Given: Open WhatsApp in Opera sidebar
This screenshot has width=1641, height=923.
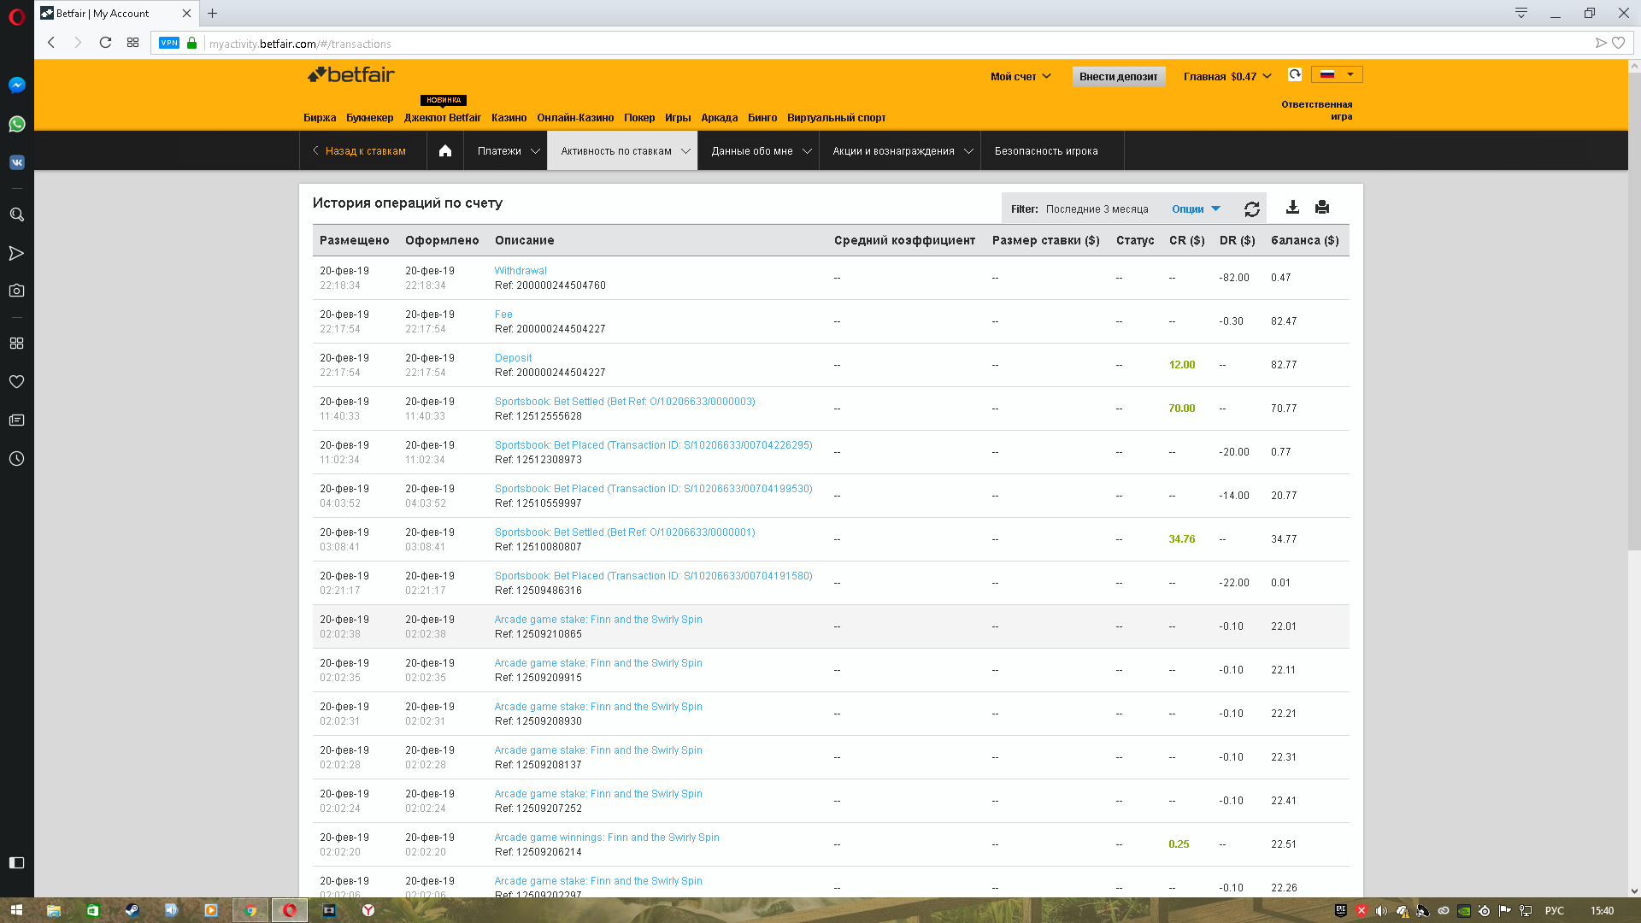Looking at the screenshot, I should pyautogui.click(x=16, y=124).
